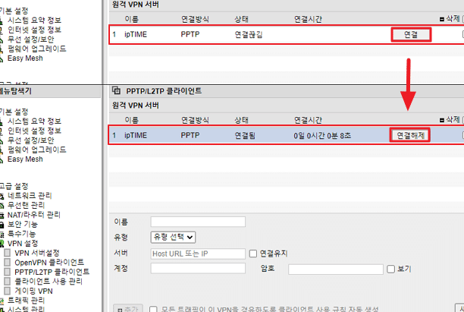Toggle the 보기 show-password checkbox
Image resolution: width=464 pixels, height=312 pixels.
click(x=391, y=269)
